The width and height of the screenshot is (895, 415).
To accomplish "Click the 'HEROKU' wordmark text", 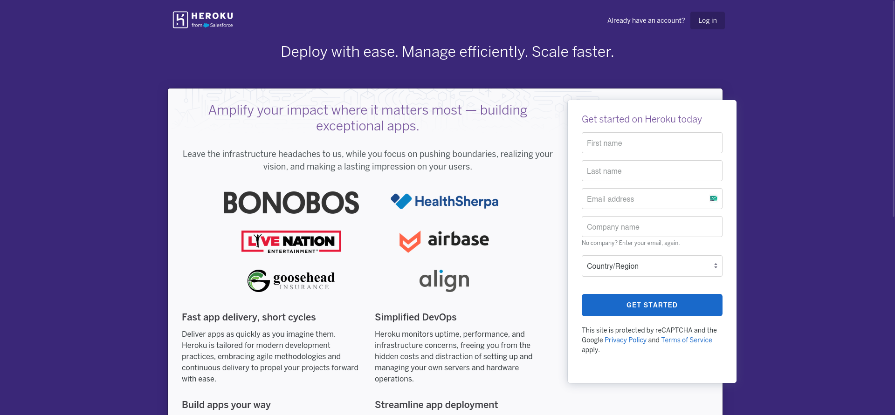I will (212, 16).
